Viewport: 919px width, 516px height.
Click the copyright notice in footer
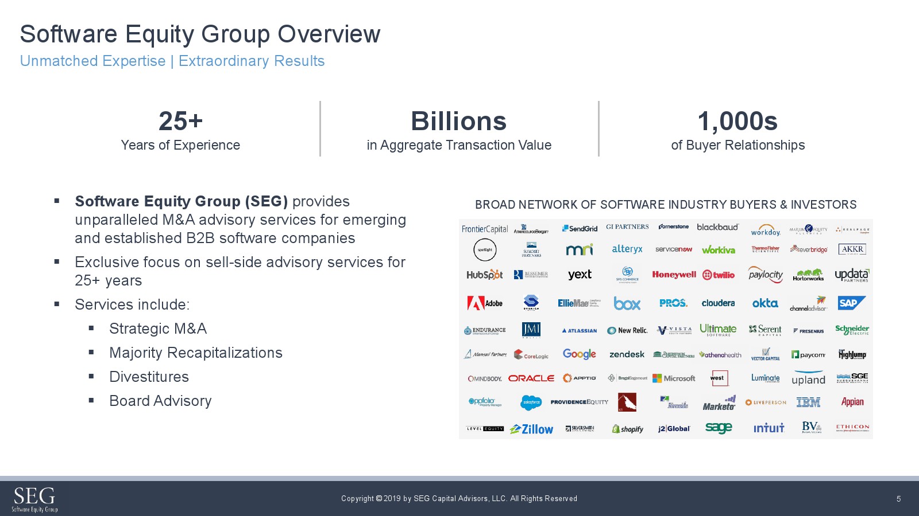[459, 499]
